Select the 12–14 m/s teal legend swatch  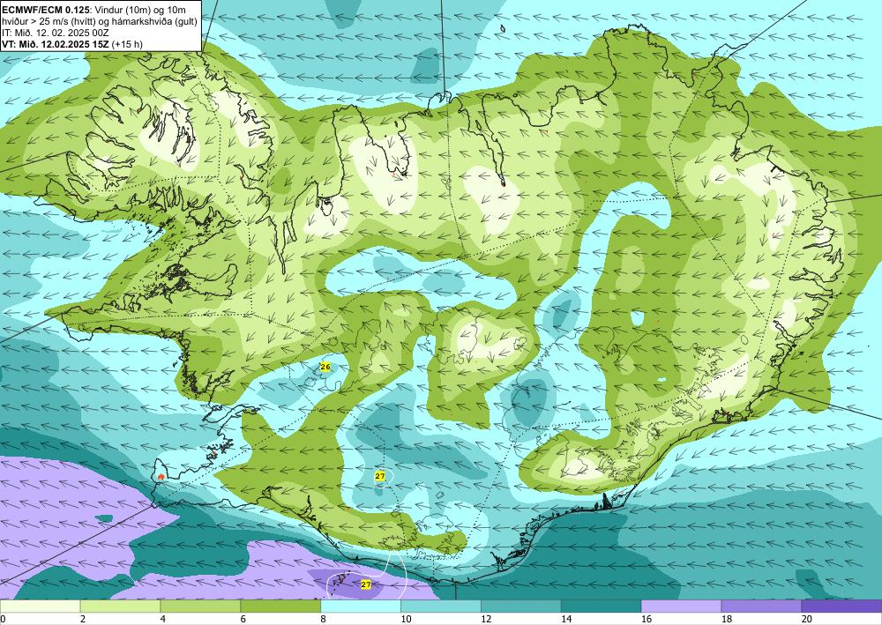[521, 606]
